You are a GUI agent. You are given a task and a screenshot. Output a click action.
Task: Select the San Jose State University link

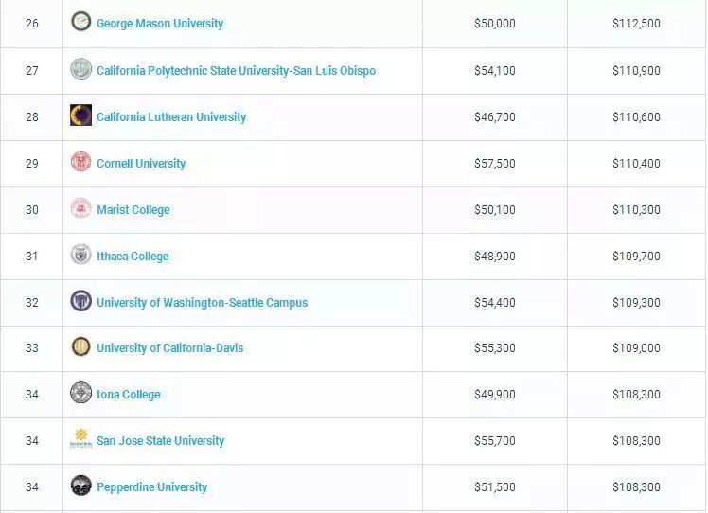[160, 441]
